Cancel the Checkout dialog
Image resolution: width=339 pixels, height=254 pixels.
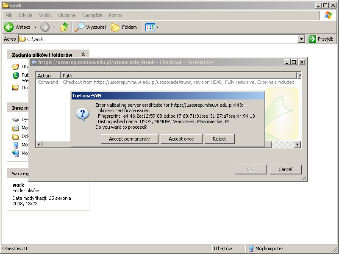pyautogui.click(x=285, y=169)
